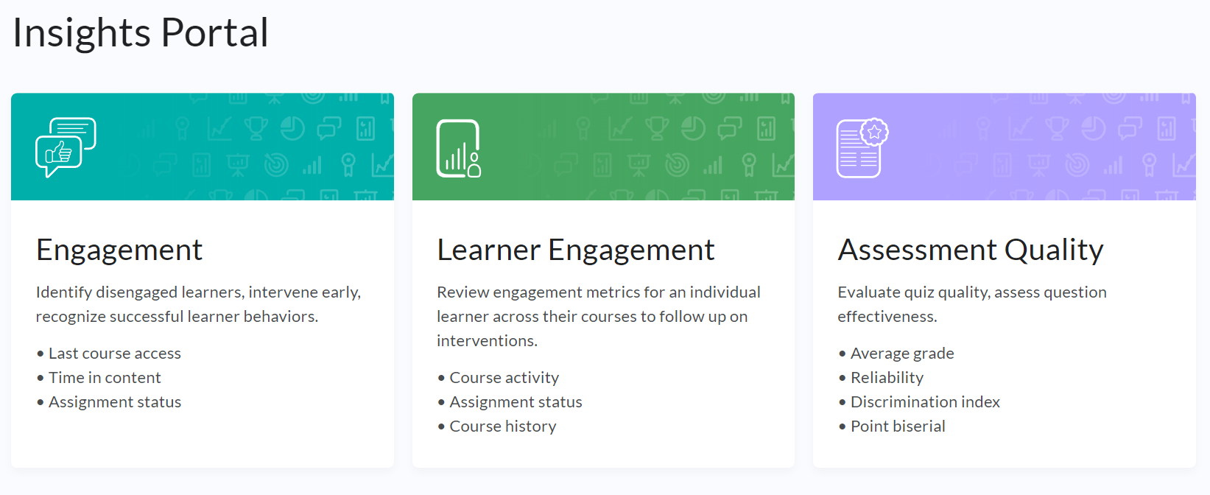Click the thumbs-up chat bubble icon
This screenshot has width=1210, height=495.
tap(66, 147)
